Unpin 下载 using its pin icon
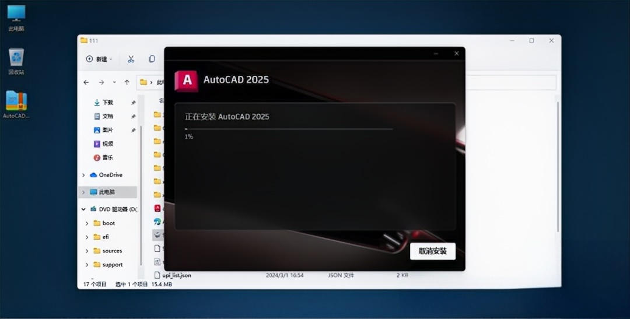The image size is (630, 319). (134, 103)
